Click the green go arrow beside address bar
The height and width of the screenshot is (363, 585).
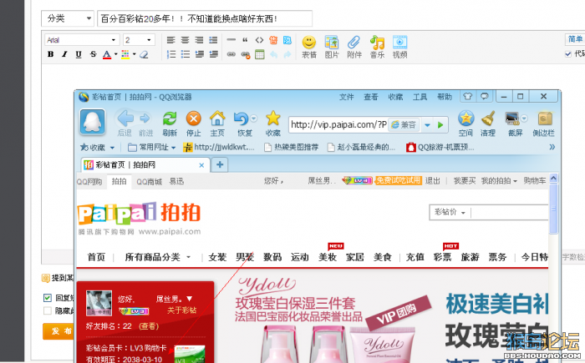coord(440,125)
